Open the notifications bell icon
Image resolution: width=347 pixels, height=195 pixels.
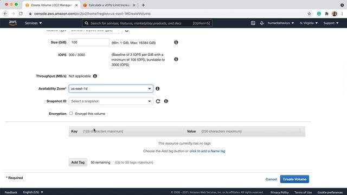tap(261, 23)
